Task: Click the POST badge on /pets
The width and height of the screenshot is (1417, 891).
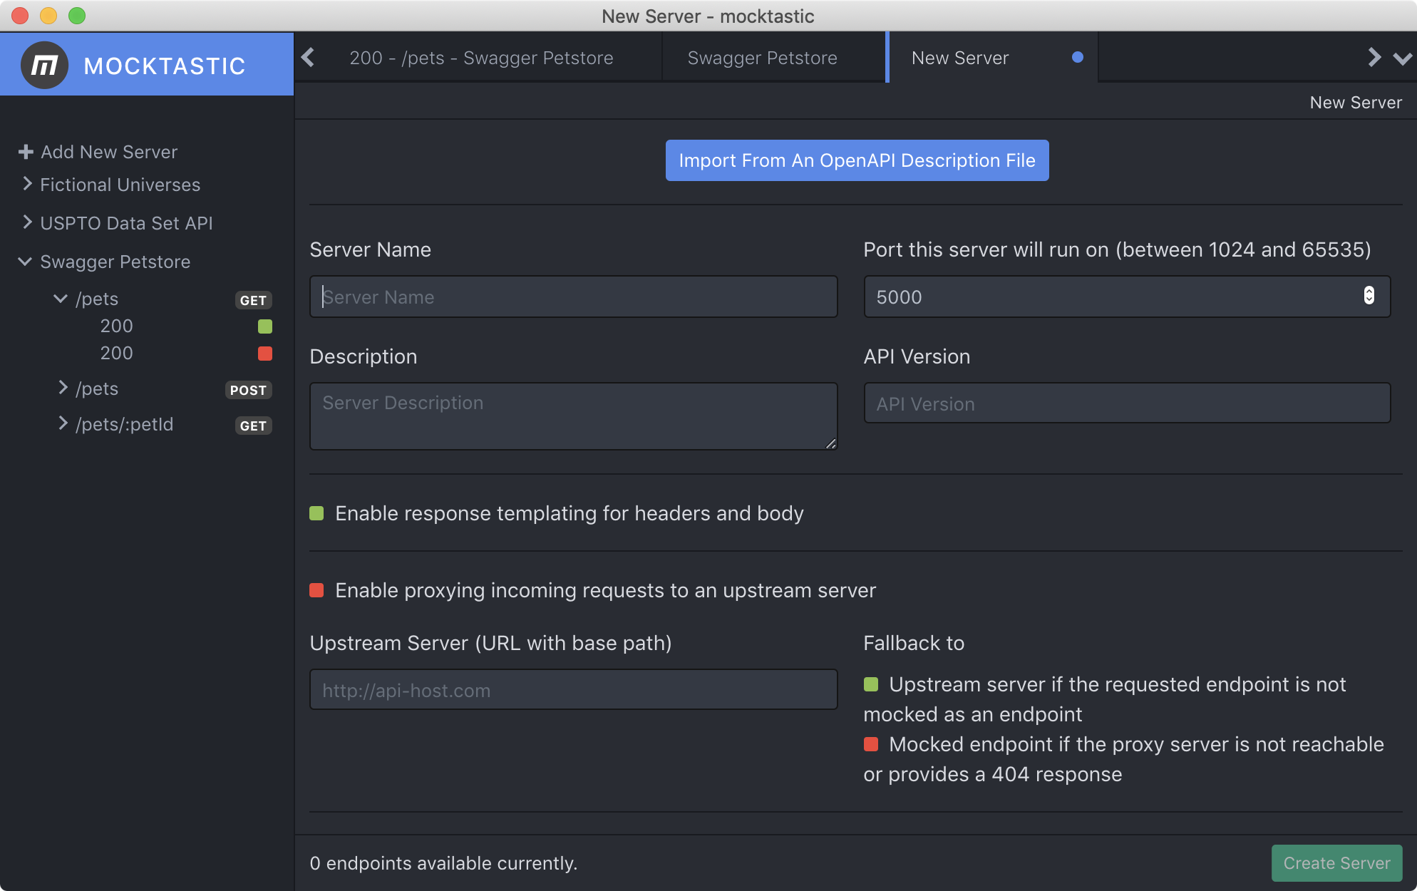Action: pos(248,390)
